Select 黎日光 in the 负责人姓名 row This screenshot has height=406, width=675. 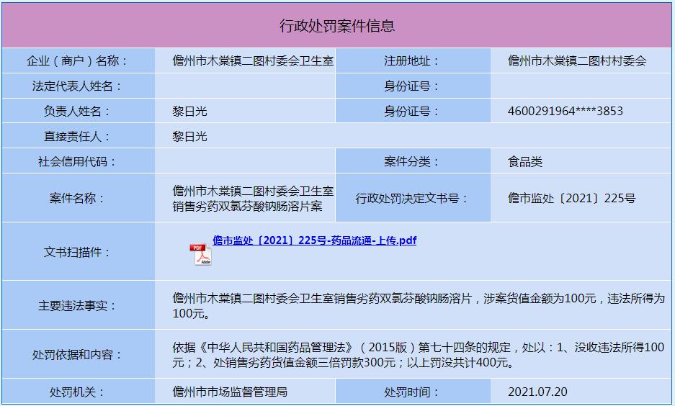(x=190, y=112)
